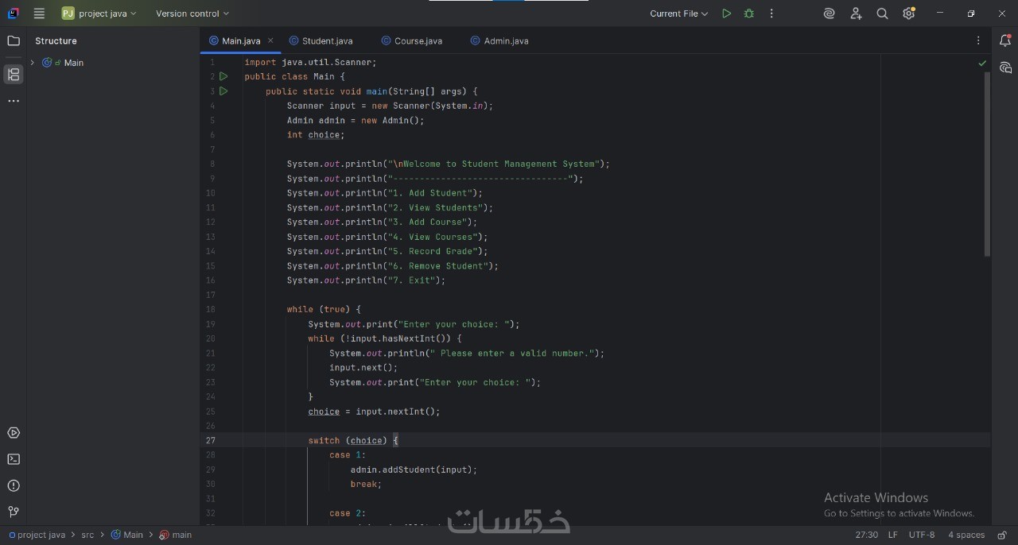Open the Problems tool window

click(x=14, y=485)
